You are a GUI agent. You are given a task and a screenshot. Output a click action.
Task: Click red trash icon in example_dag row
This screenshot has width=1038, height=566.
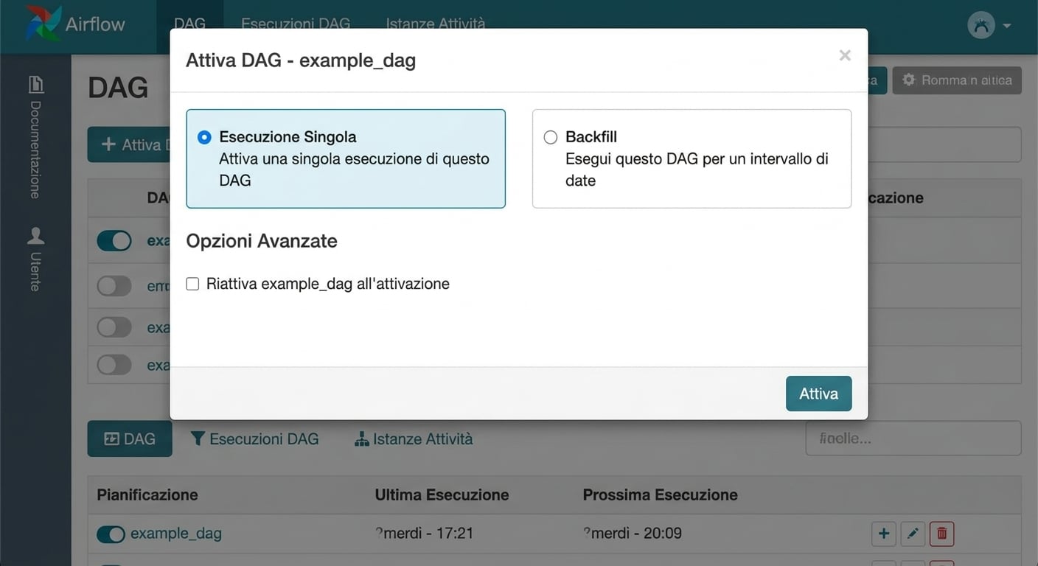pos(942,534)
